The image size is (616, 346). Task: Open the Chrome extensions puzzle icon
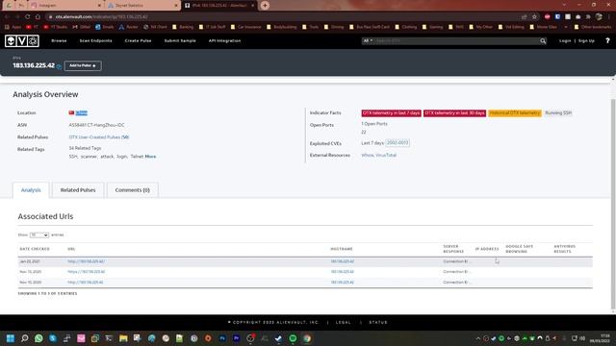588,17
